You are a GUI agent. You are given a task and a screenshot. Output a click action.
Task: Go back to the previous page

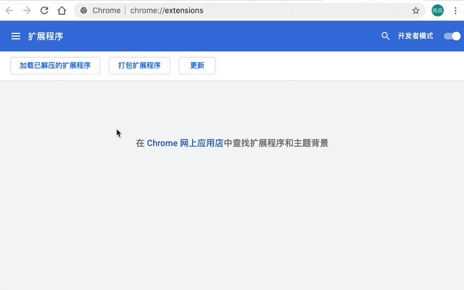[x=9, y=10]
